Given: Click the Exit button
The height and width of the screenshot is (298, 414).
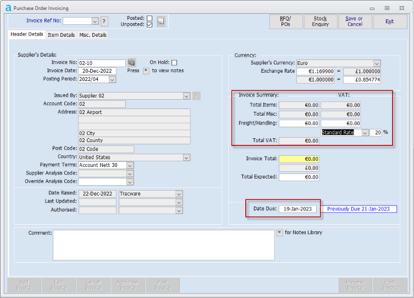Looking at the screenshot, I should pos(390,21).
